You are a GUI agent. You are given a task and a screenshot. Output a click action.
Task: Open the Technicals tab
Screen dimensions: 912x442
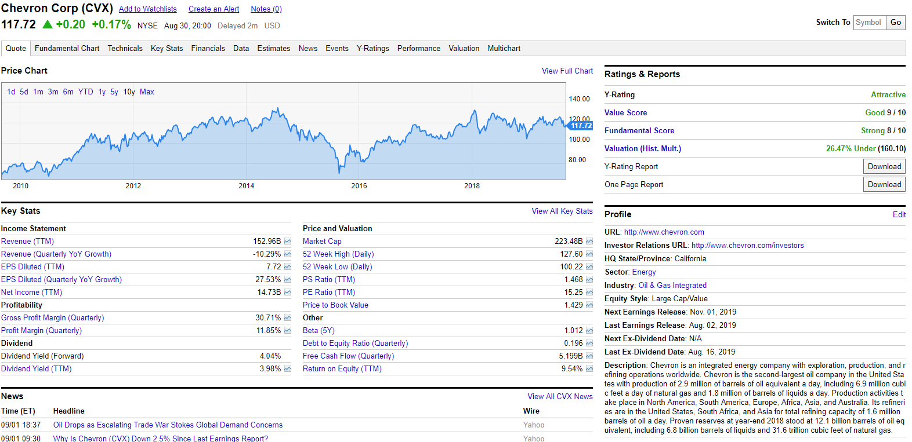tap(125, 49)
